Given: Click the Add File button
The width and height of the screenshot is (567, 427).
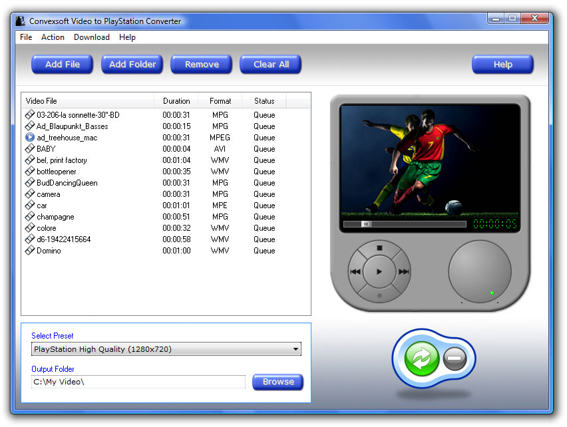Looking at the screenshot, I should tap(63, 65).
